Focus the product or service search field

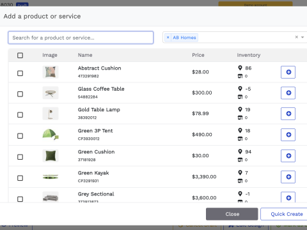click(81, 38)
